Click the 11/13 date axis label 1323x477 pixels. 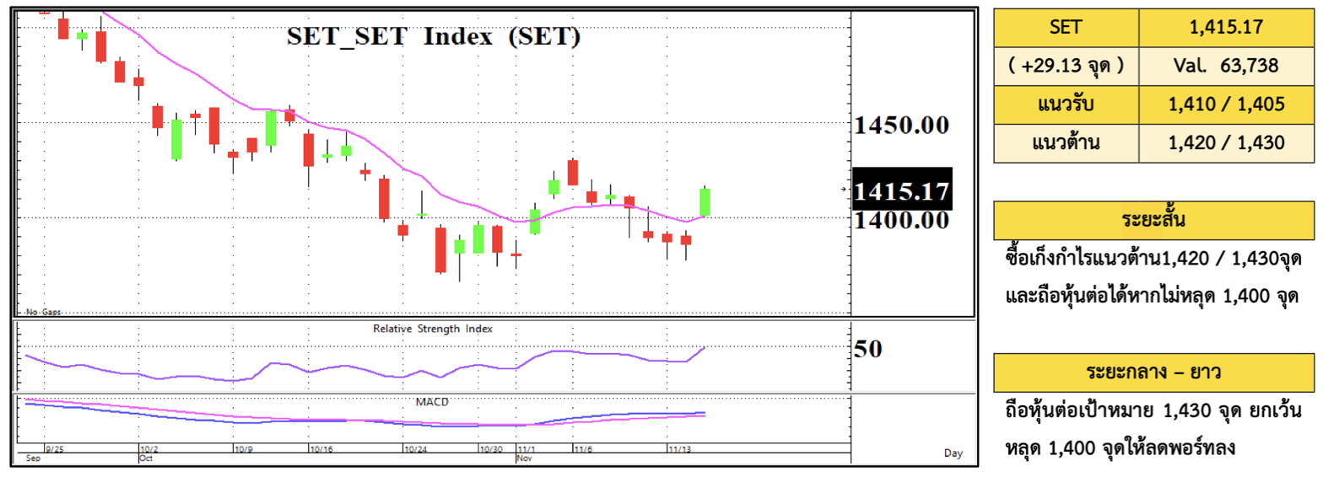(x=679, y=450)
